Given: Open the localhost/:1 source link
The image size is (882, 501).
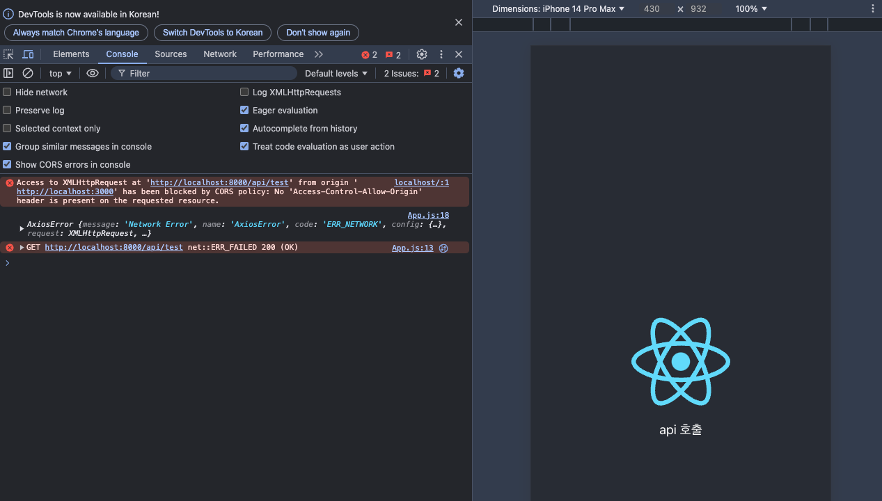Looking at the screenshot, I should [421, 183].
